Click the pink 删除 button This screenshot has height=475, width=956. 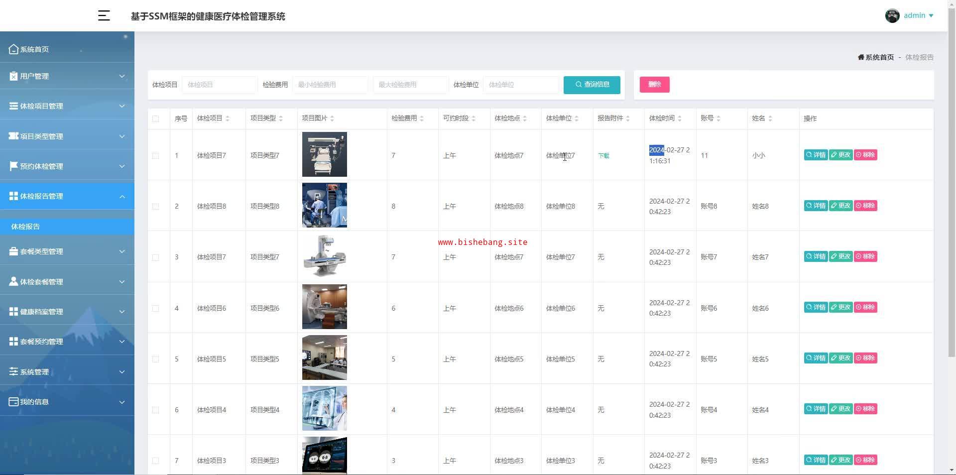655,85
